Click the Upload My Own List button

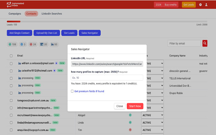coord(47,33)
